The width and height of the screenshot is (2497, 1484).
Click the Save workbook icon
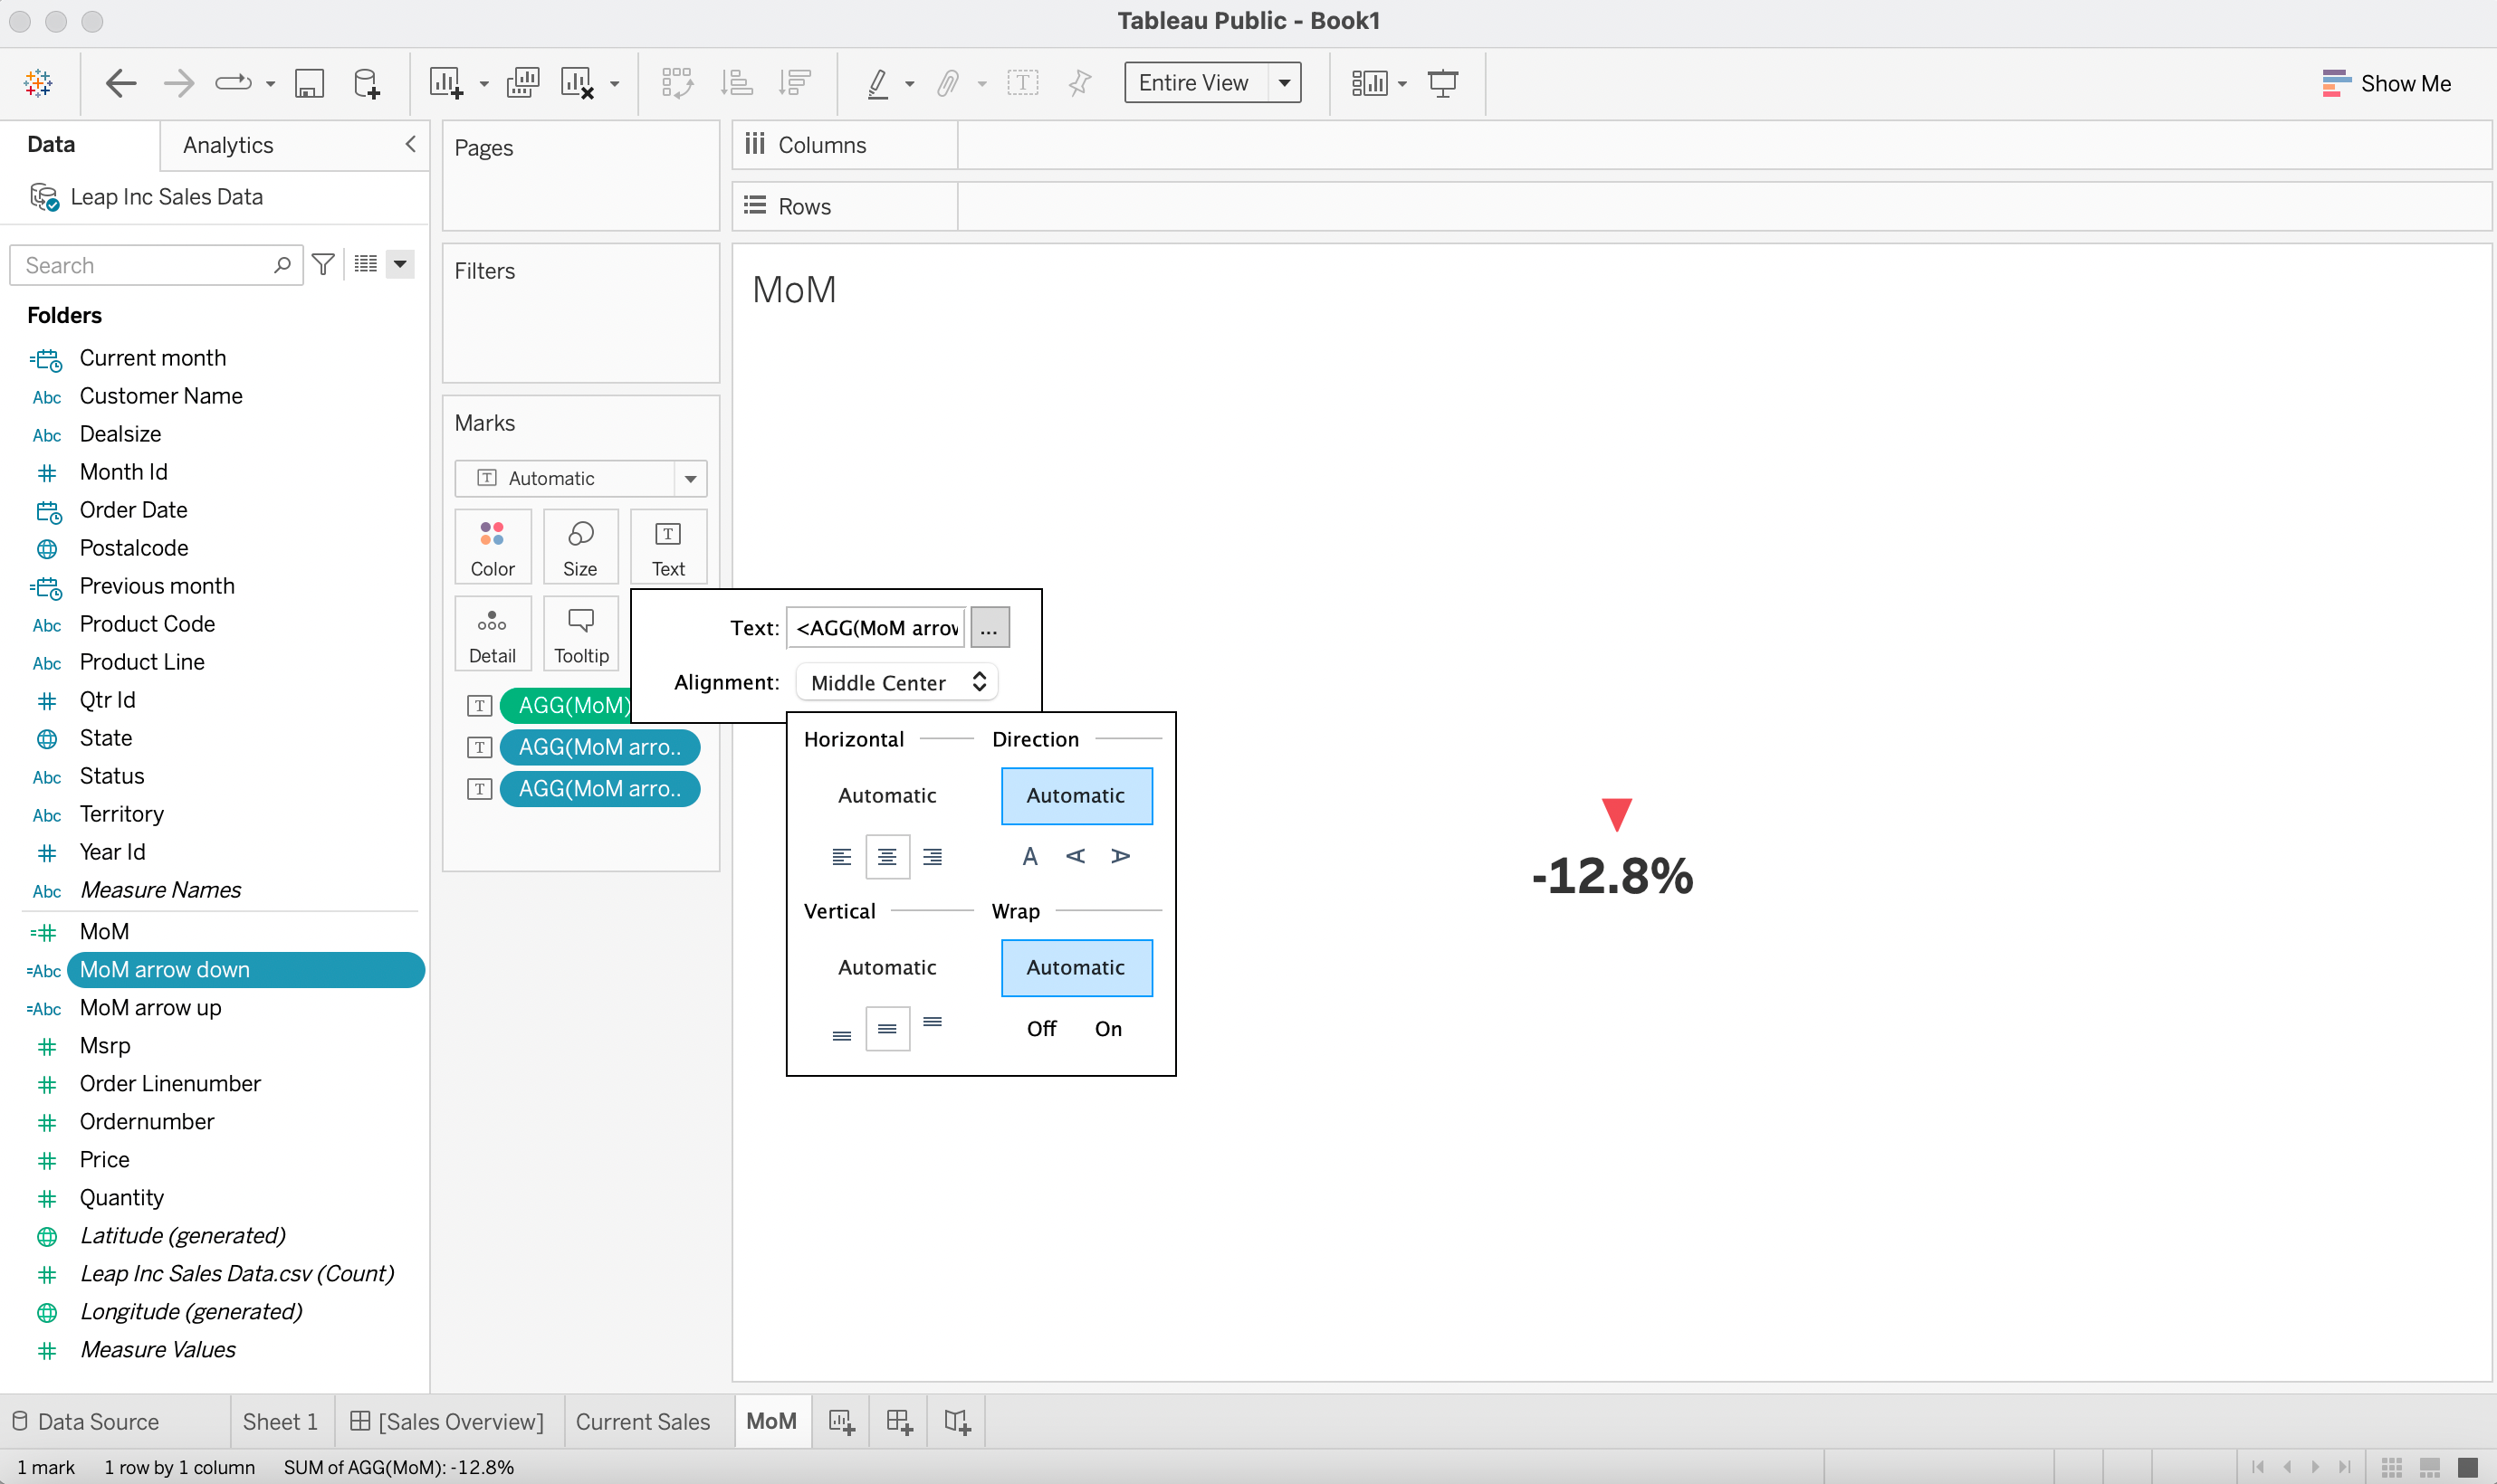[309, 83]
